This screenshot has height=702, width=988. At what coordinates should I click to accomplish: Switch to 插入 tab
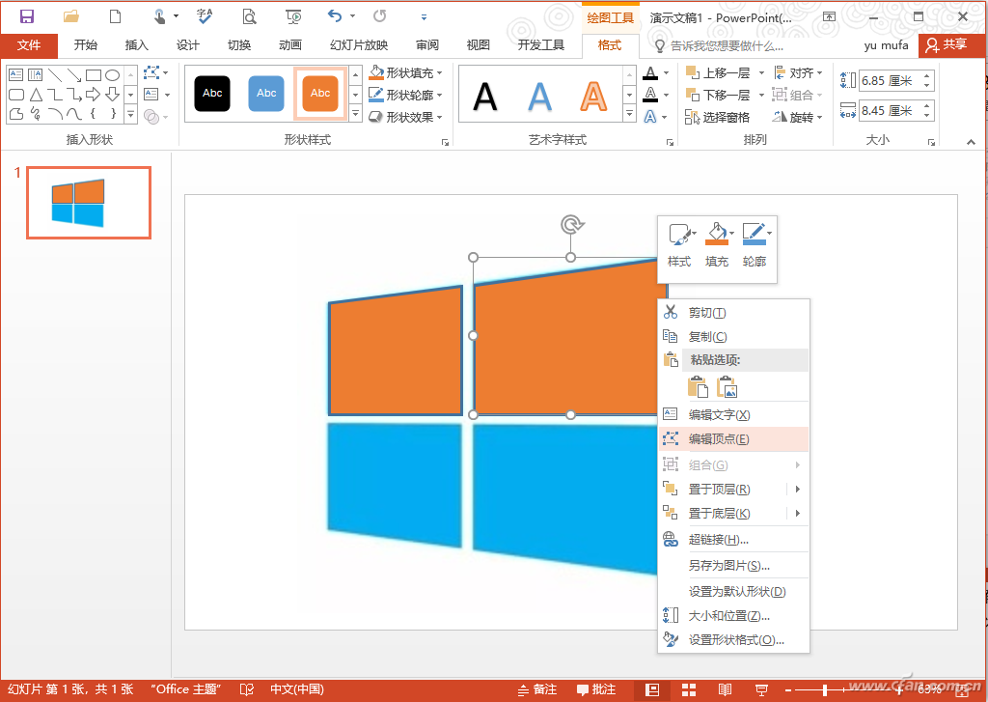coord(136,45)
